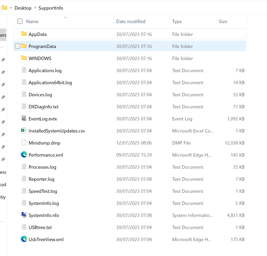The height and width of the screenshot is (256, 267).
Task: Click the Applications.log file icon
Action: [24, 70]
